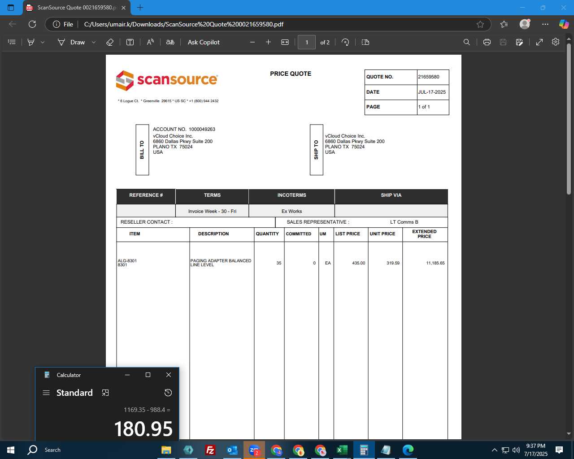Keep Calculator on top
The image size is (574, 459).
point(105,393)
